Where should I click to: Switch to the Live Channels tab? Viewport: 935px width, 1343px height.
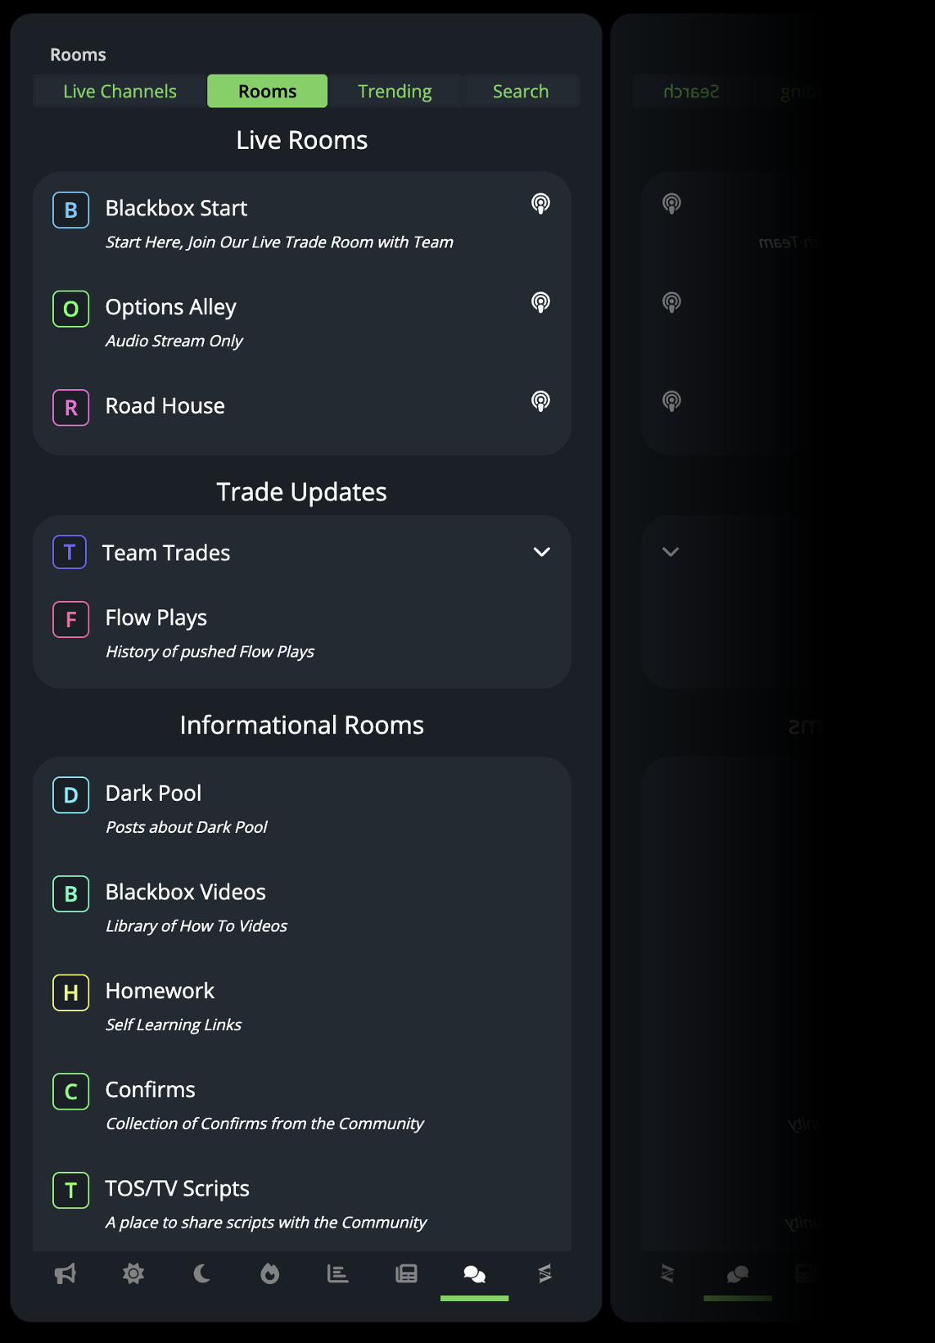(120, 91)
